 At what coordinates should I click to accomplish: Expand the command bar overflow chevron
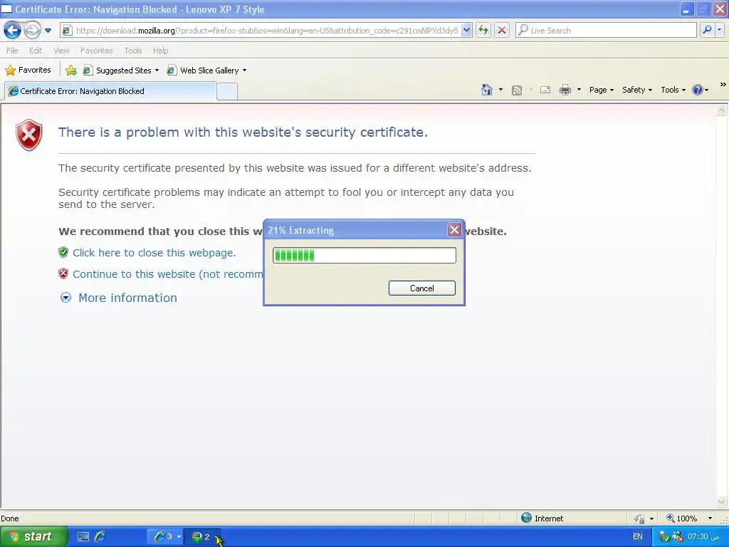coord(723,84)
